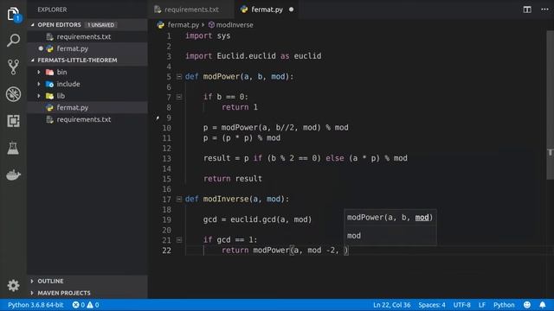Screen dimensions: 554x311
Task: Click Python language mode in status bar
Action: pyautogui.click(x=504, y=305)
